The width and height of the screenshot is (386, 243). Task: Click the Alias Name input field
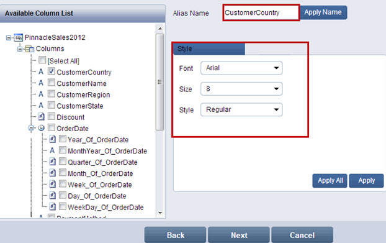[x=261, y=12]
